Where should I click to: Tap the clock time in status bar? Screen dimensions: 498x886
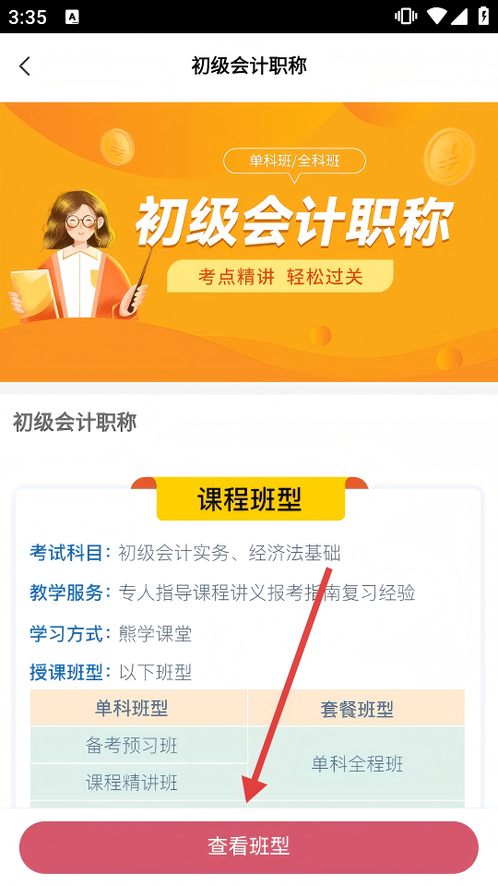click(27, 17)
